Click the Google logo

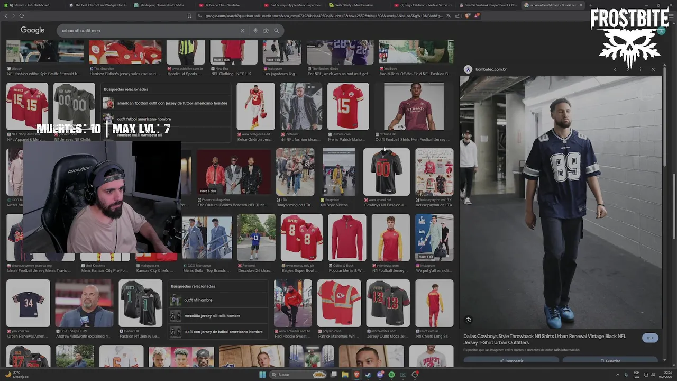(x=32, y=30)
